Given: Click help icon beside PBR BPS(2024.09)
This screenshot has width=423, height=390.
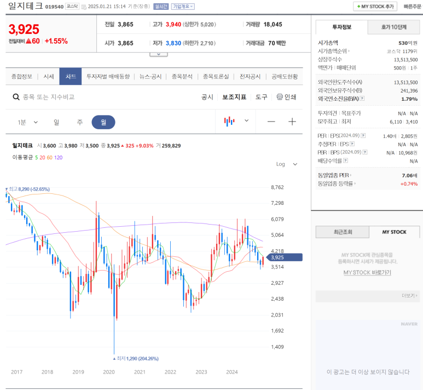Looking at the screenshot, I should pos(365,152).
